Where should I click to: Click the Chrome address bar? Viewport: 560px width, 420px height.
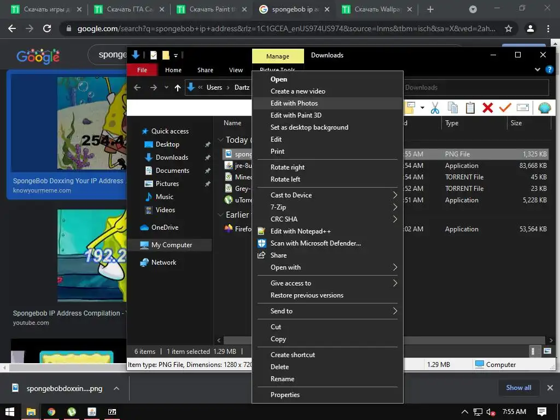pos(285,28)
